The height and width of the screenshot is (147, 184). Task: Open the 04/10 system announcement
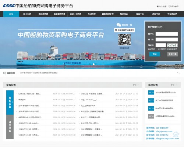point(165,116)
